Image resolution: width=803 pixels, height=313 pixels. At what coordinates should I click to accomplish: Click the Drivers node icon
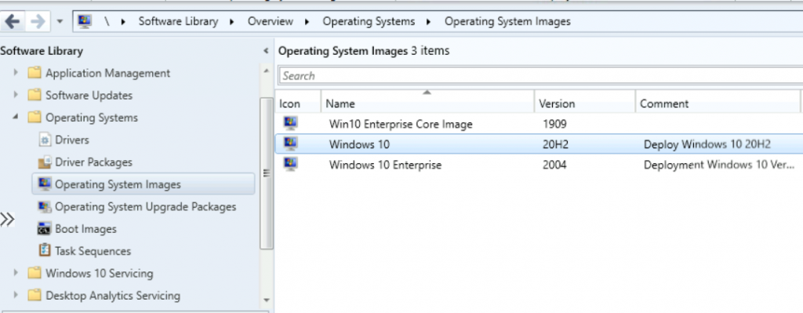click(x=45, y=140)
